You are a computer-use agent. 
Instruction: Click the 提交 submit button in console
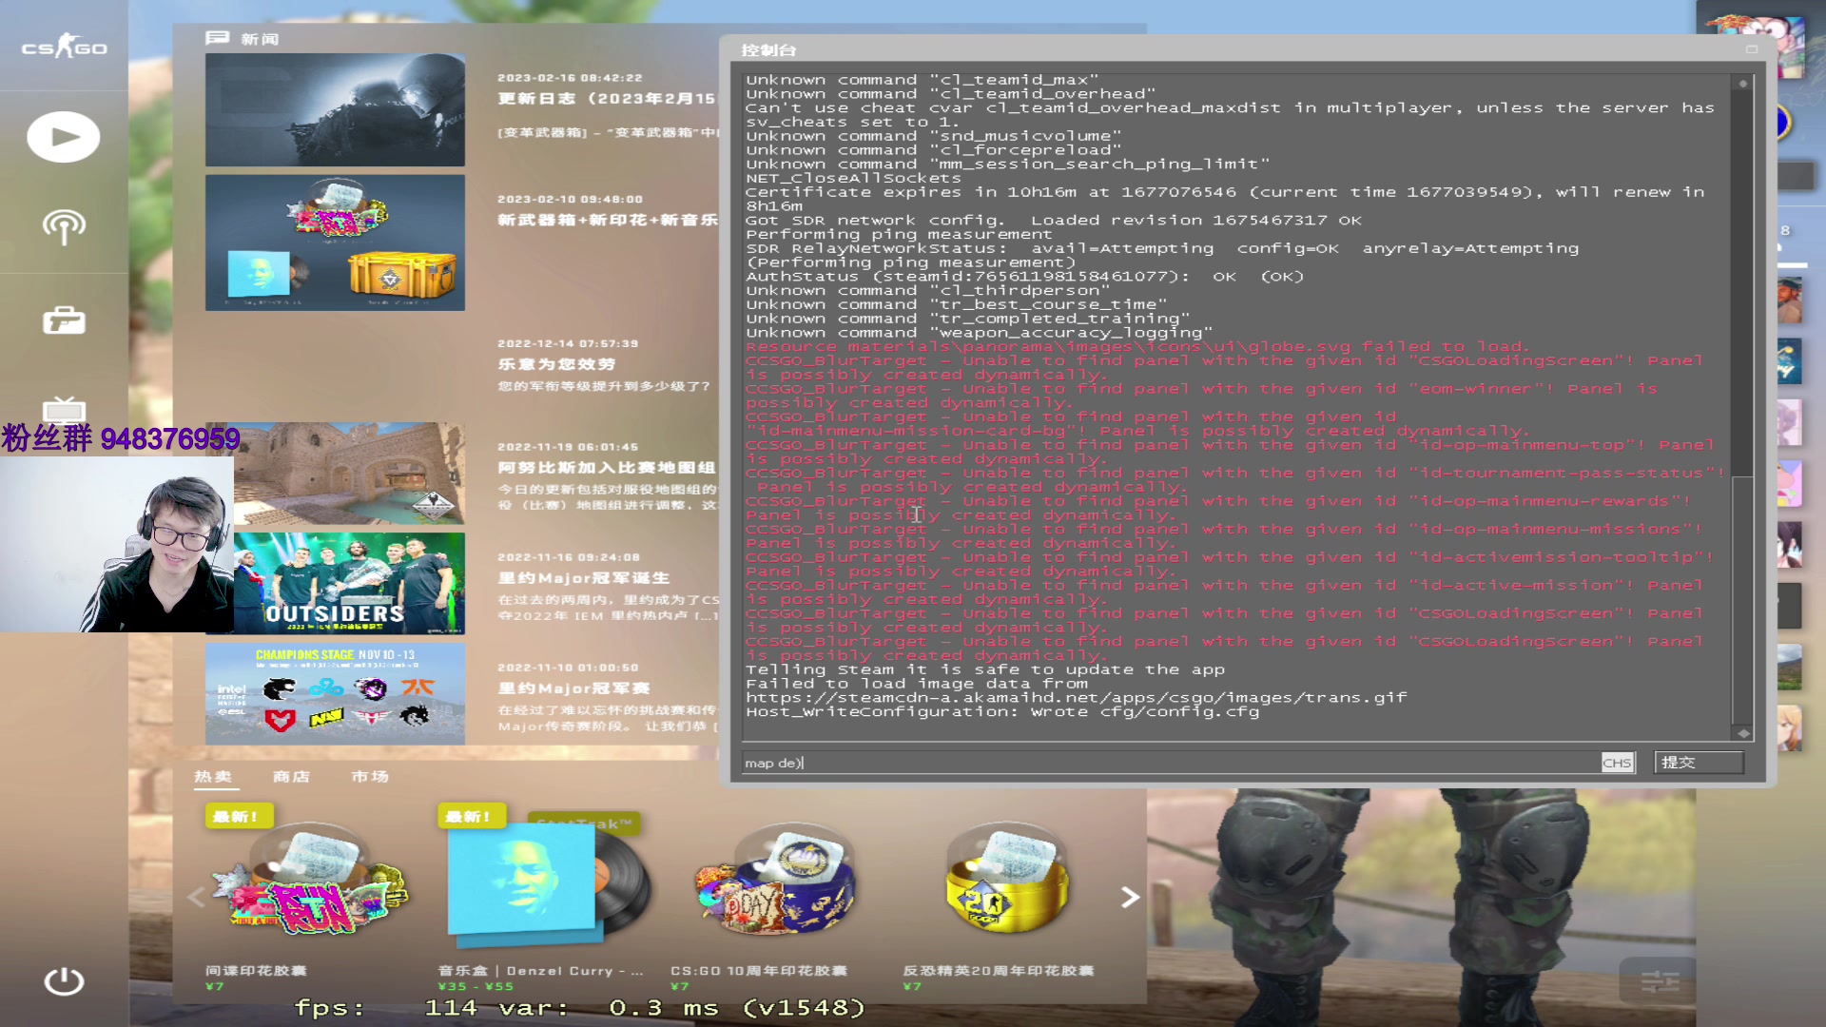point(1699,763)
